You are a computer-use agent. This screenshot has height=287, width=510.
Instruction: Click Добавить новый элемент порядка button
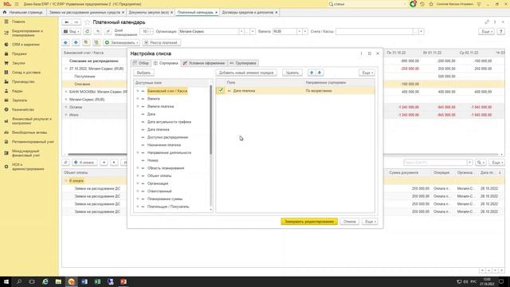(246, 73)
